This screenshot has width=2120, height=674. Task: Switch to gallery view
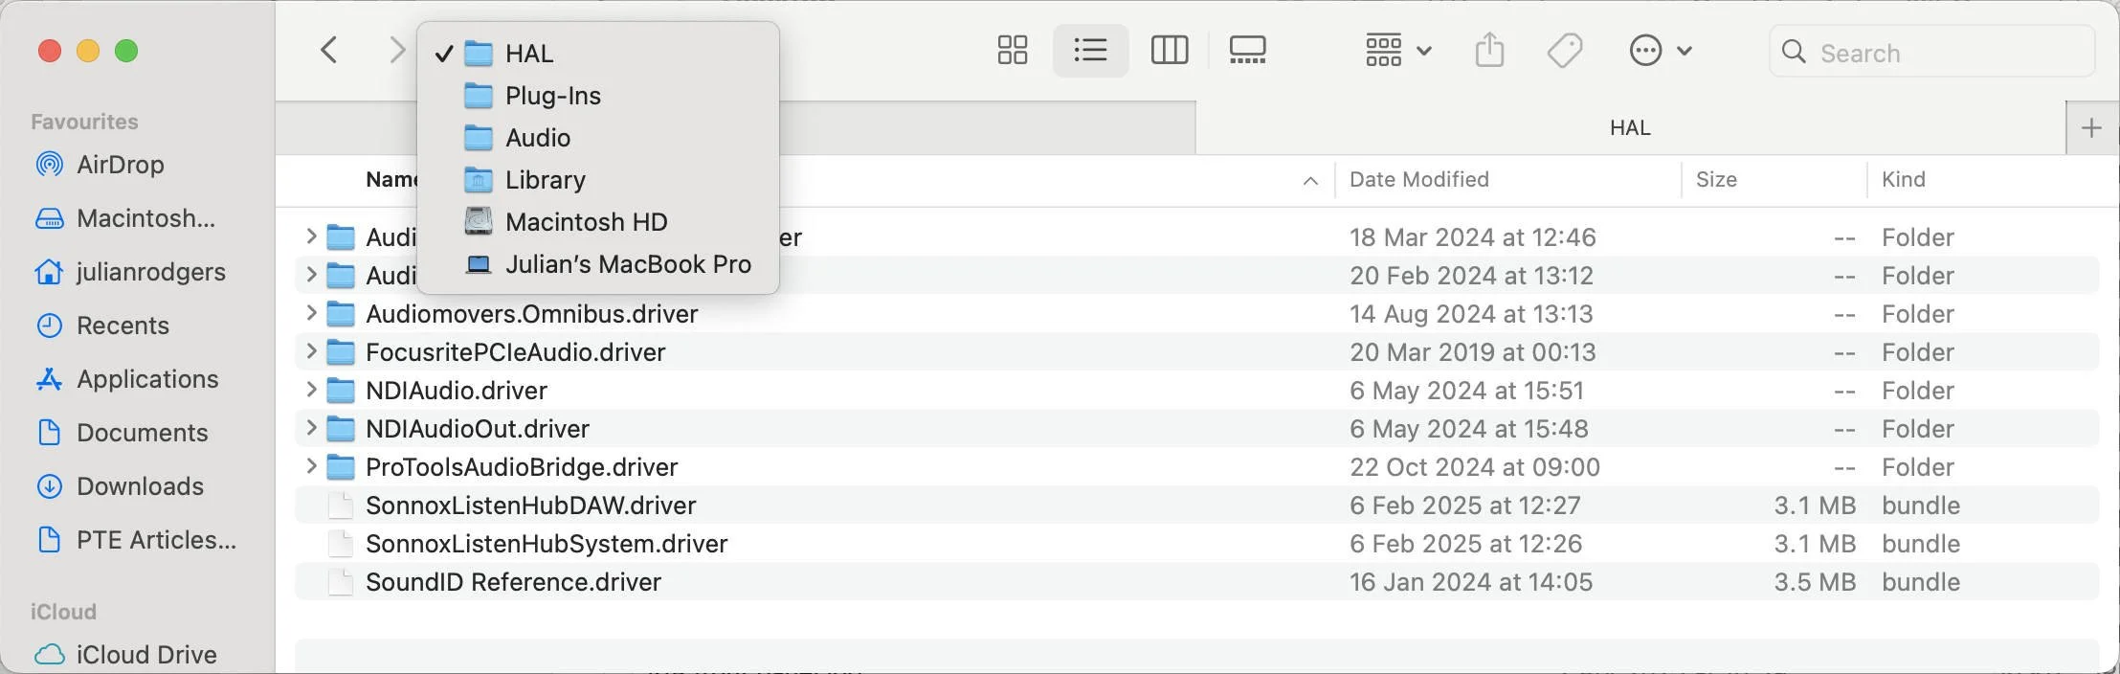[1247, 50]
